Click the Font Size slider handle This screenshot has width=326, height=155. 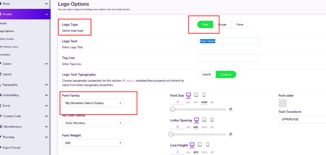click(172, 109)
